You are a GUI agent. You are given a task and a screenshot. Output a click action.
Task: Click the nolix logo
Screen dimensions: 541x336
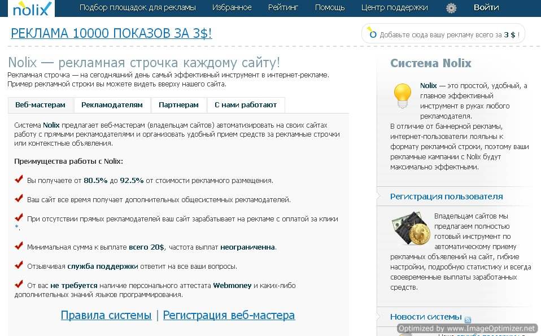pos(32,8)
